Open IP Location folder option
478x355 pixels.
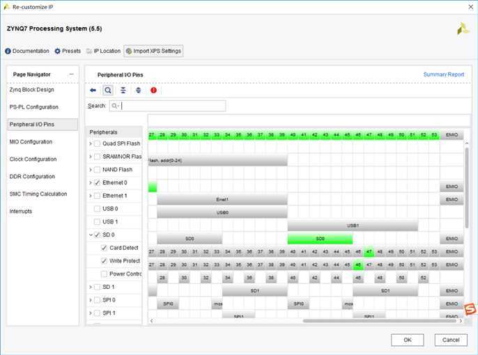tap(104, 51)
